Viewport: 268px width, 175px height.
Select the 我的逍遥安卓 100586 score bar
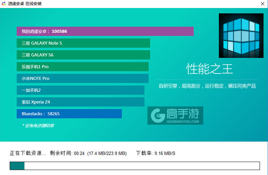click(105, 31)
